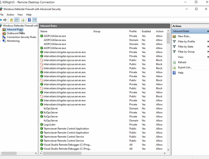Click the Export List icon in Actions pane
Viewport: 209px width, 159px height.
coord(174,68)
